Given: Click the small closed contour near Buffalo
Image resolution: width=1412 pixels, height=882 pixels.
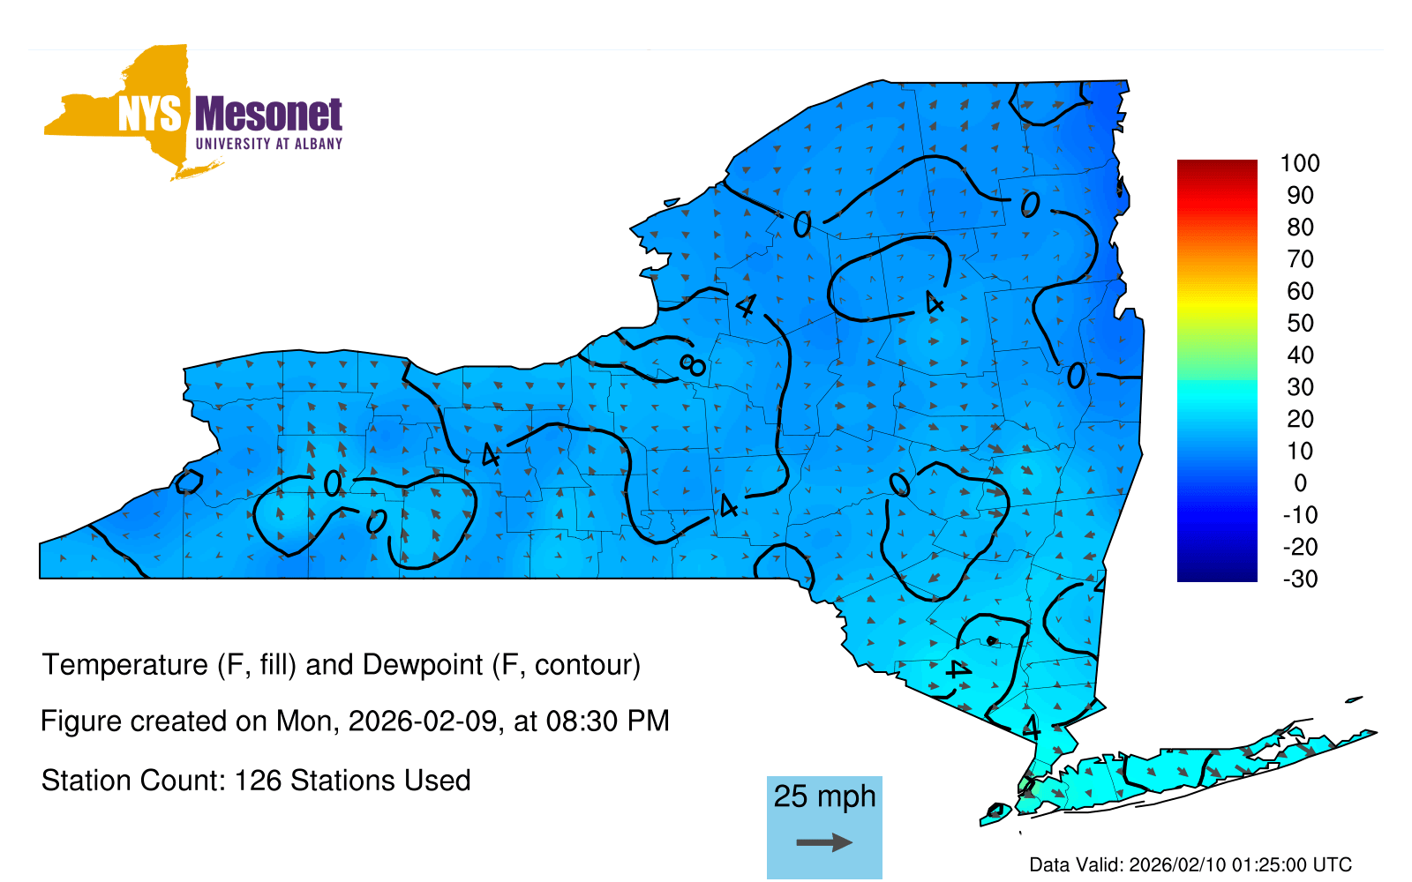Looking at the screenshot, I should (188, 482).
